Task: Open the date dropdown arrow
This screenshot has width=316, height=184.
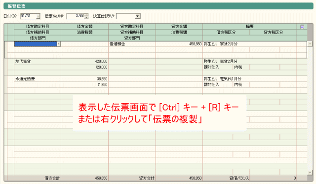Action: point(38,16)
